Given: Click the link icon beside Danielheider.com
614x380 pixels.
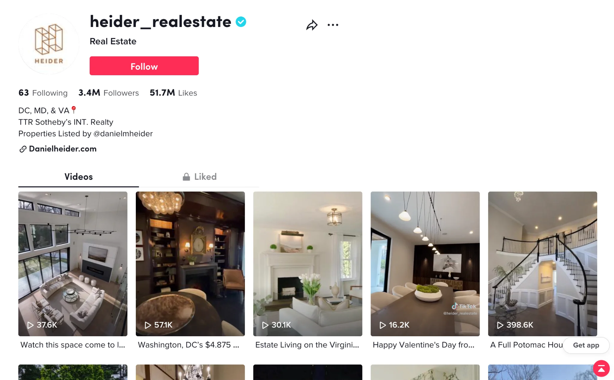Looking at the screenshot, I should (x=23, y=149).
